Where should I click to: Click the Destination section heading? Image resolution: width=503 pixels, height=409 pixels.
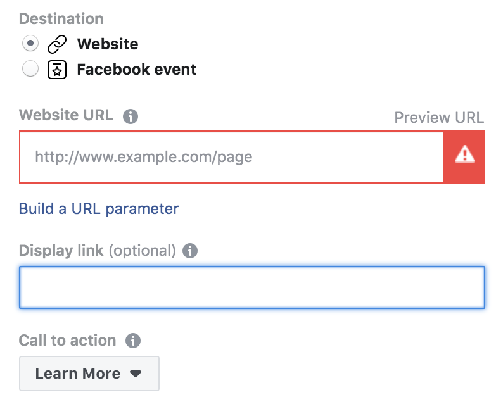(x=61, y=18)
